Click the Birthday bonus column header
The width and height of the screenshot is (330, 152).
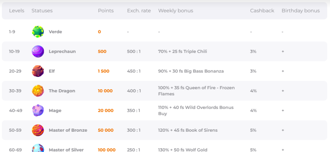pos(301,11)
